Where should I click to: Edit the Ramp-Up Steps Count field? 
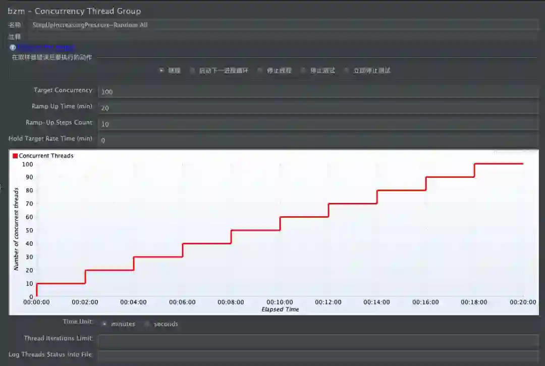[318, 124]
